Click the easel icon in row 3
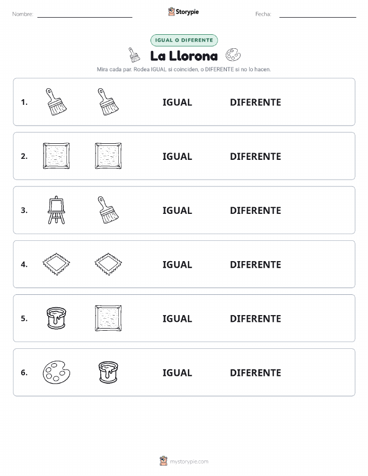The image size is (368, 476). point(57,210)
